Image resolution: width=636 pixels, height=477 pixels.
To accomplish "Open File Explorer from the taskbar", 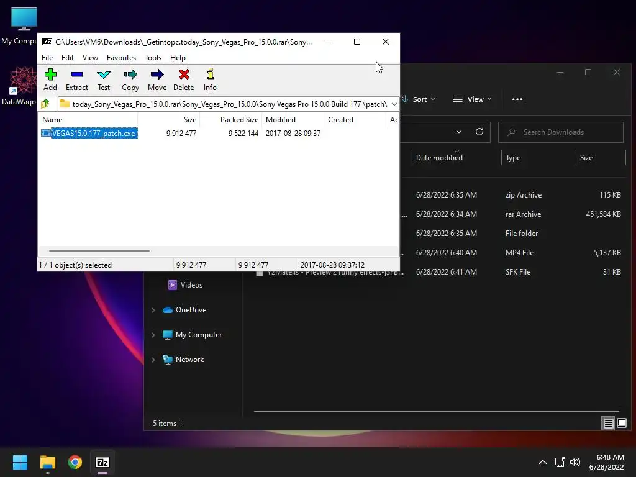I will point(47,462).
